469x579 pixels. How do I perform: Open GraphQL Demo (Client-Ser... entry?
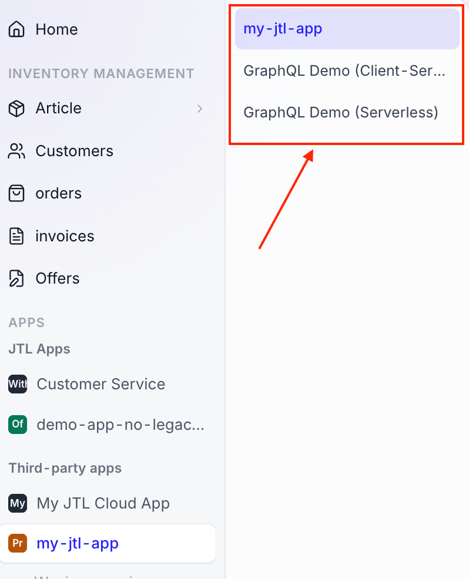[344, 70]
